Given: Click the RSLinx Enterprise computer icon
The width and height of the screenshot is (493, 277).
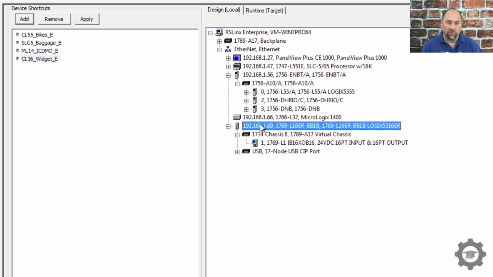Looking at the screenshot, I should click(219, 33).
